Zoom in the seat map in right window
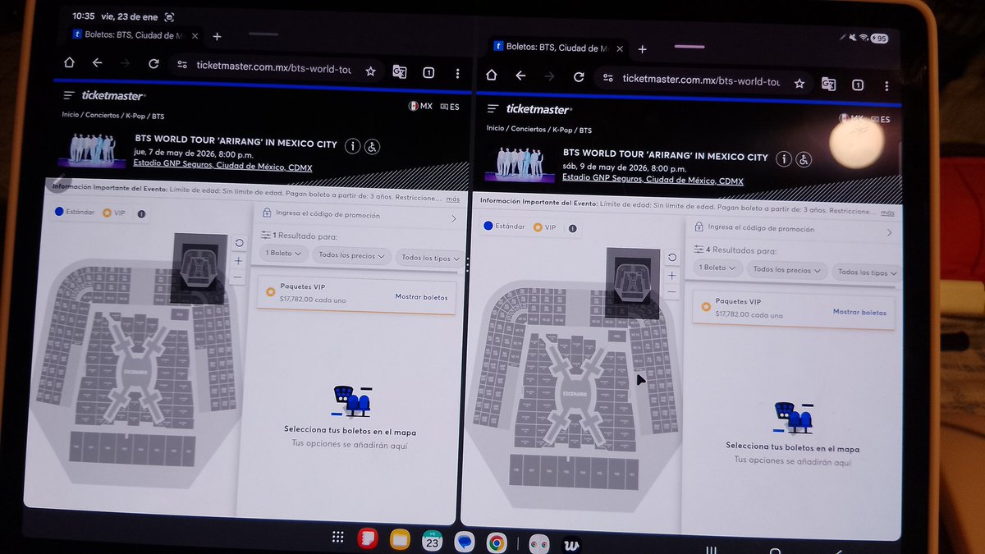Viewport: 985px width, 554px height. coord(671,275)
